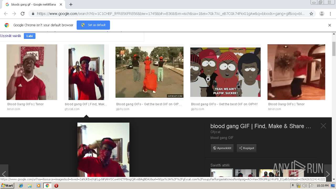Dismiss the default browser notification bar

pyautogui.click(x=330, y=25)
